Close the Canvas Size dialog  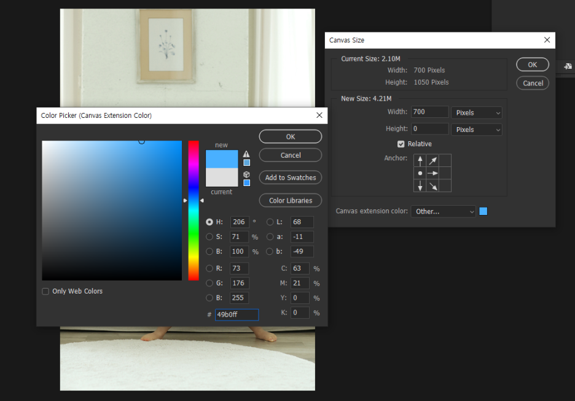click(x=547, y=40)
